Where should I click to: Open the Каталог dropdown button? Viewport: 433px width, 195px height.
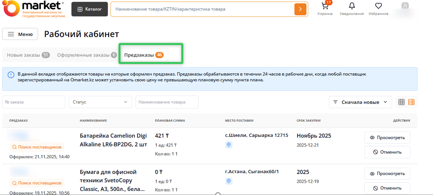90,9
